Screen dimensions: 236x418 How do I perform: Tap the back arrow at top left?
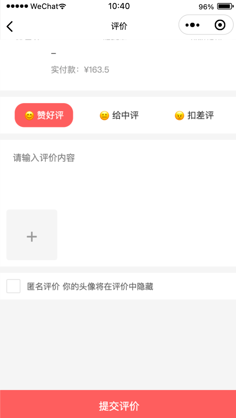click(9, 26)
